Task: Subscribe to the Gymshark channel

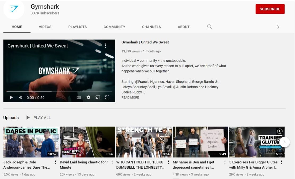Action: [270, 9]
